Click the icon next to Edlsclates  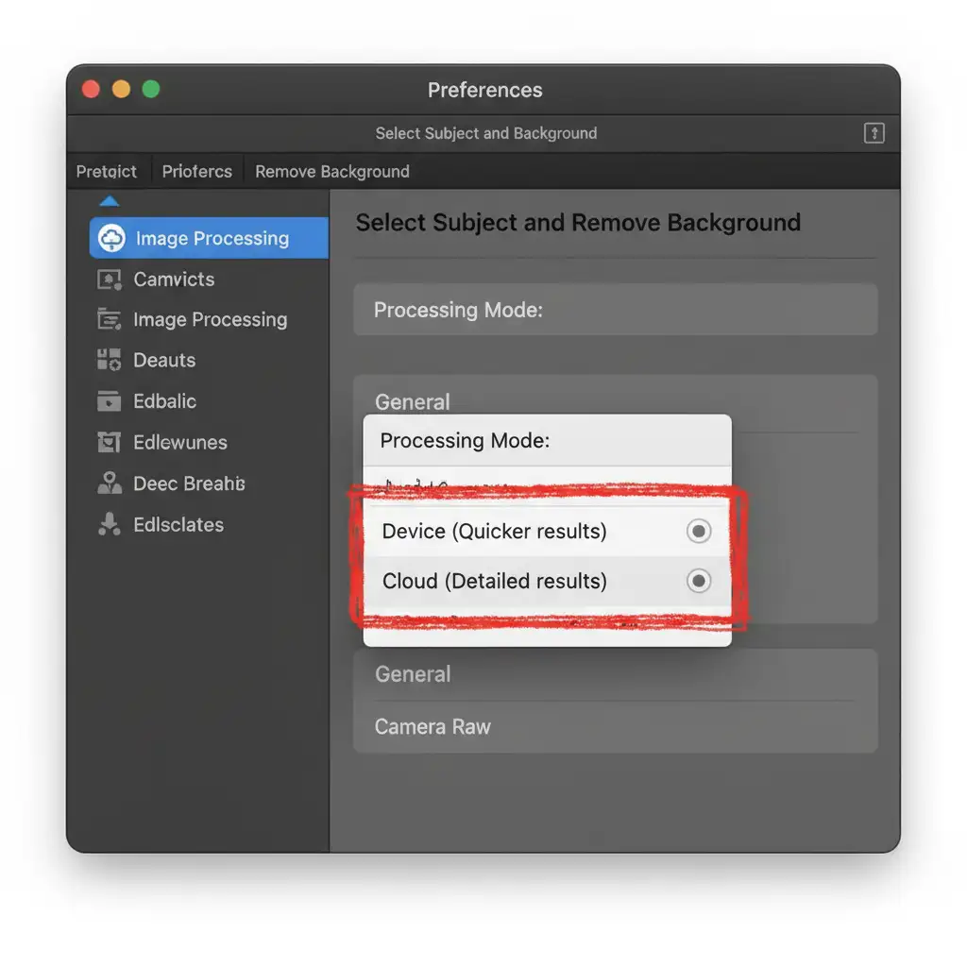click(x=110, y=525)
